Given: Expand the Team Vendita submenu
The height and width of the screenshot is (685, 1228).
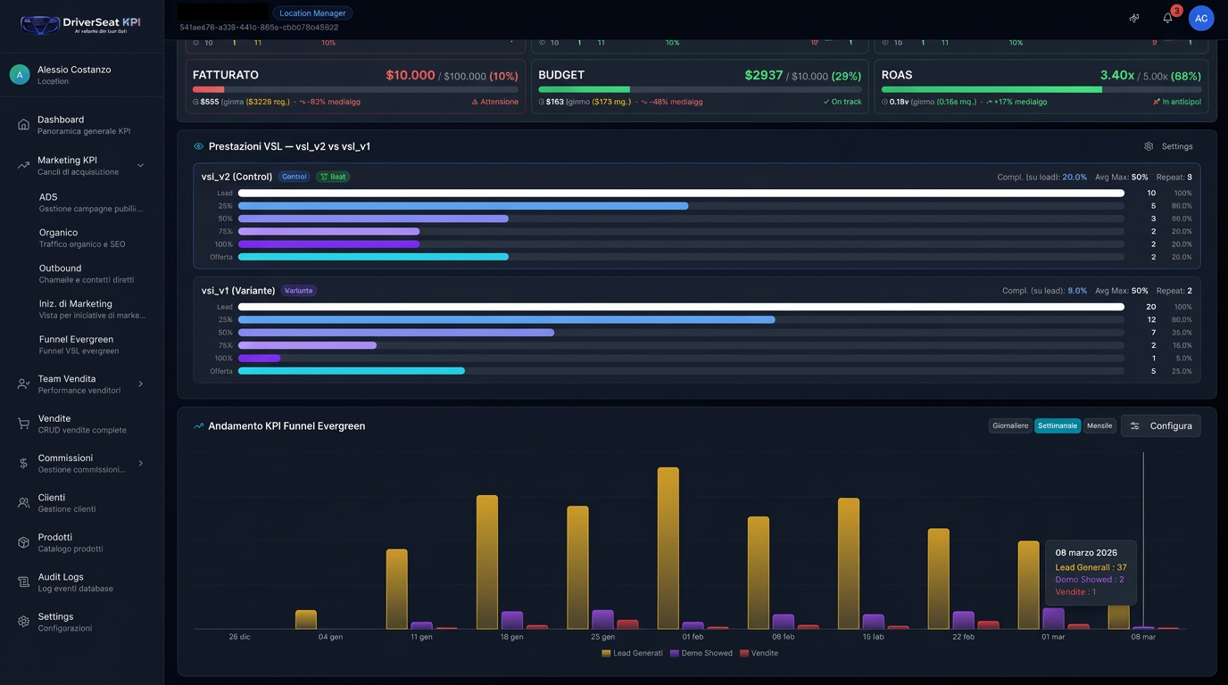Looking at the screenshot, I should 140,384.
